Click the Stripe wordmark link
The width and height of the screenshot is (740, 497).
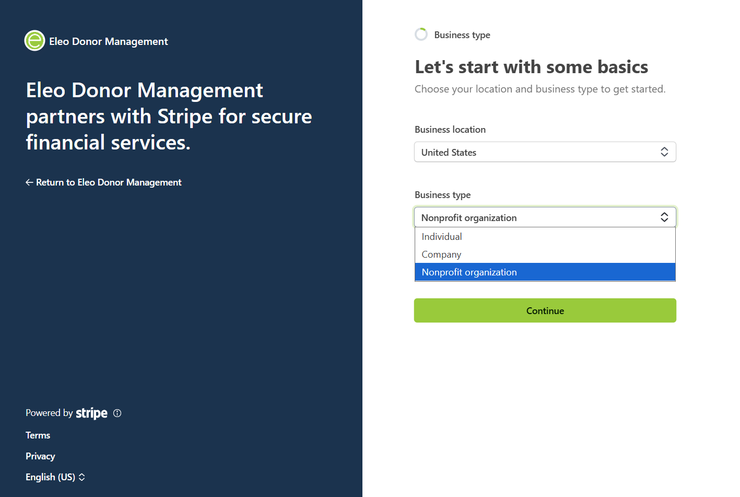tap(92, 413)
